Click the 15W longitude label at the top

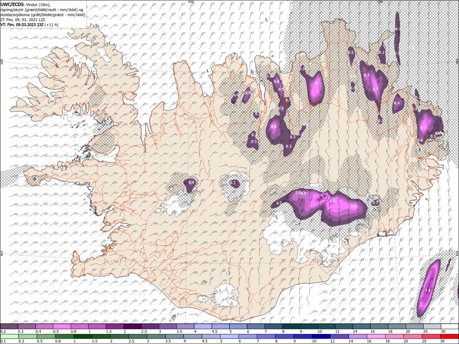(x=380, y=1)
